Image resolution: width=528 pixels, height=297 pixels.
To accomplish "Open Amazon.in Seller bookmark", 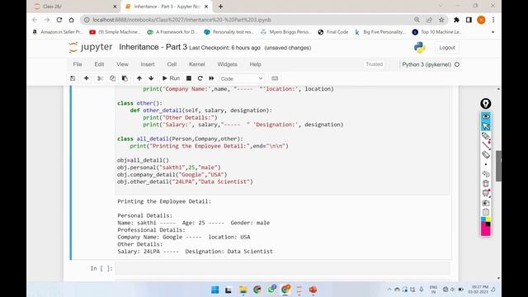I will click(57, 32).
